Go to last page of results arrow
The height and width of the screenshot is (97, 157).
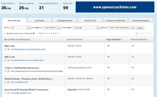pyautogui.click(x=58, y=33)
